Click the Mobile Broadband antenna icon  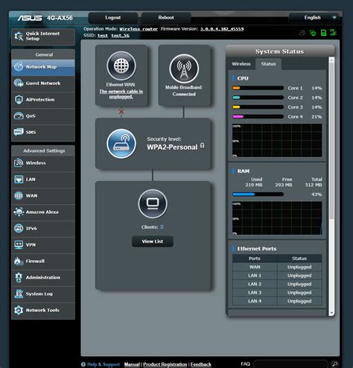pyautogui.click(x=184, y=69)
